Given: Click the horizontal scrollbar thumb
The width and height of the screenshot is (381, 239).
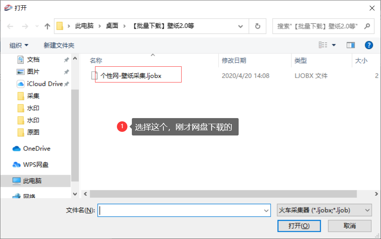Looking at the screenshot, I should (x=223, y=194).
